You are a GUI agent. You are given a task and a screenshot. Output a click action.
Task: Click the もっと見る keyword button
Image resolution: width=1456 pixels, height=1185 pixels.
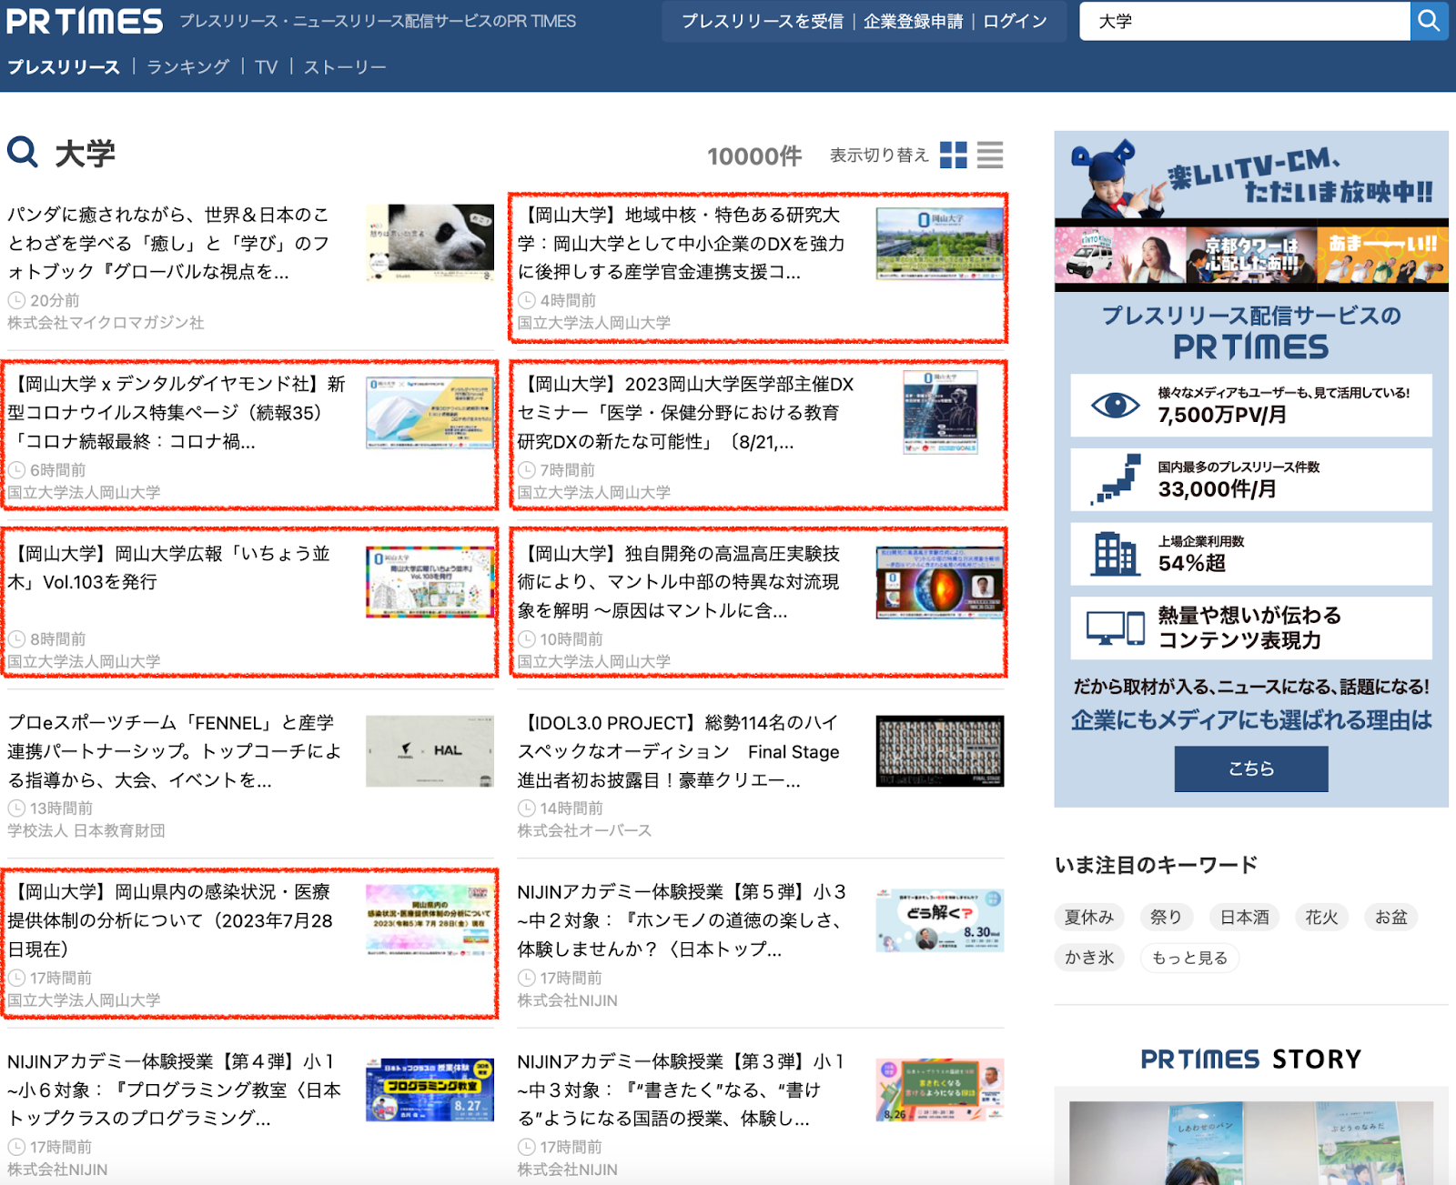point(1189,958)
